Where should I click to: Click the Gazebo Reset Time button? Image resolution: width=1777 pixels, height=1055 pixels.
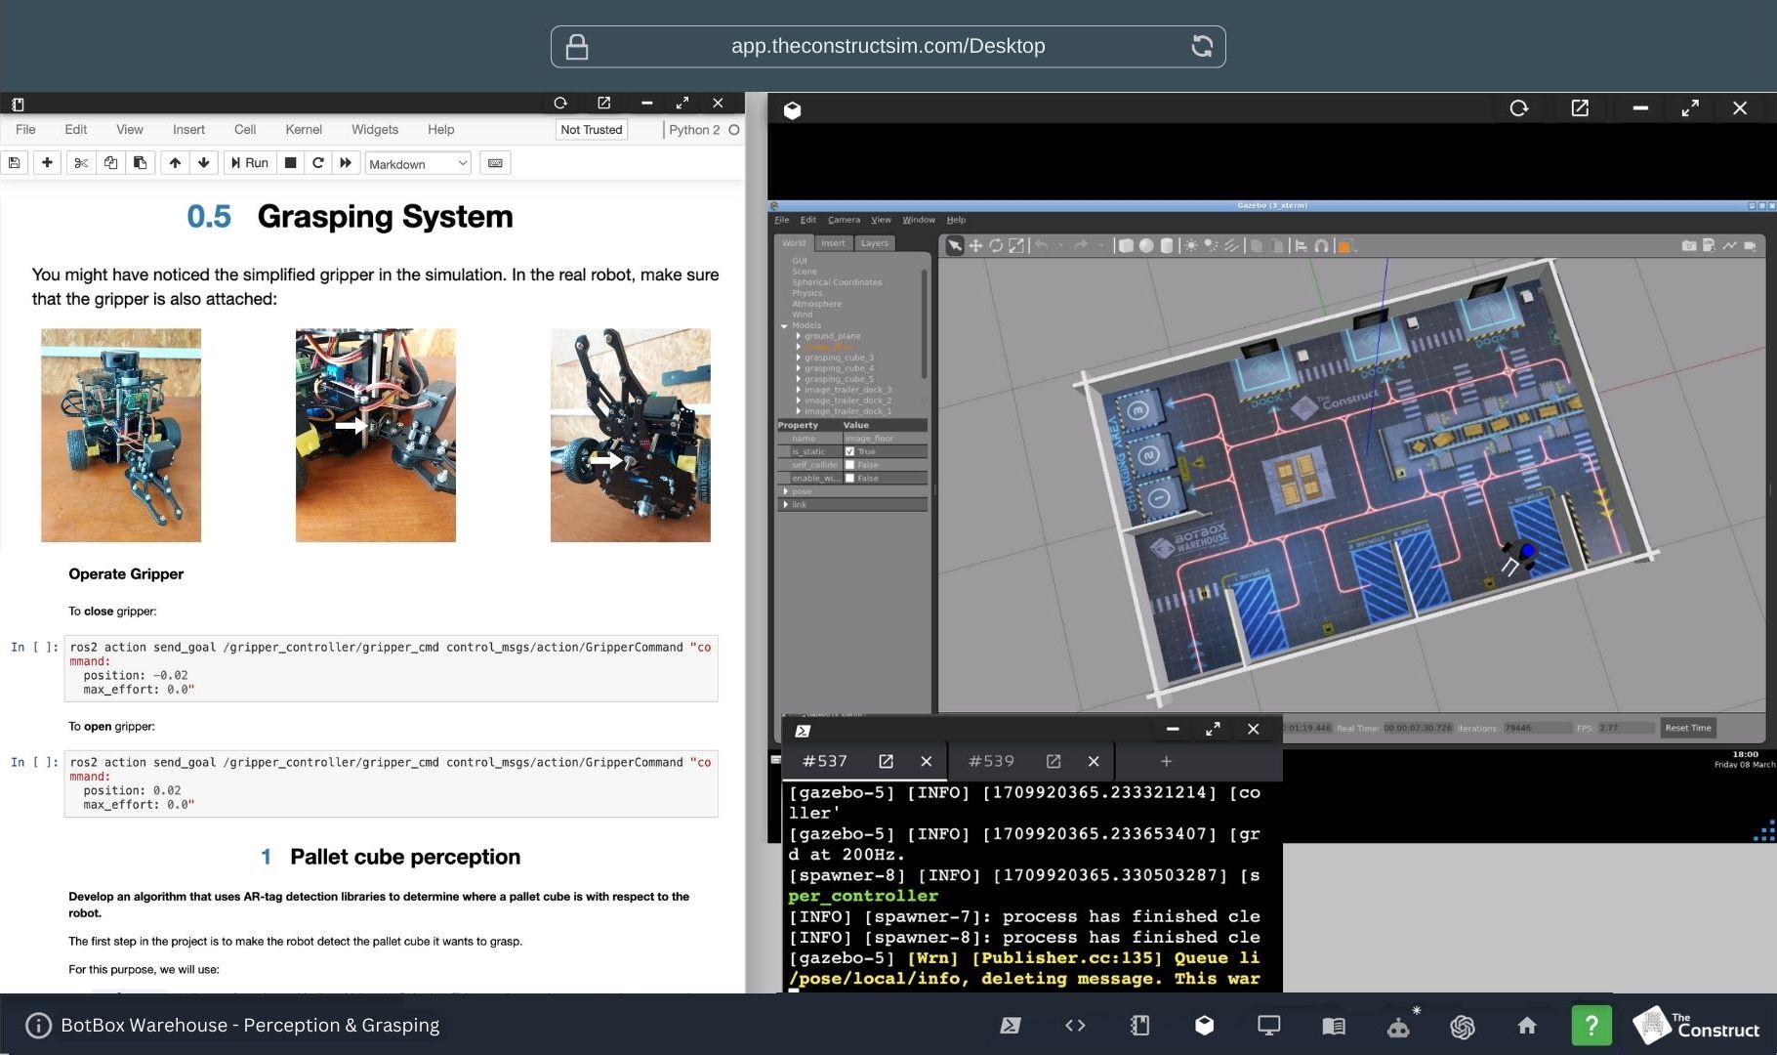coord(1688,728)
